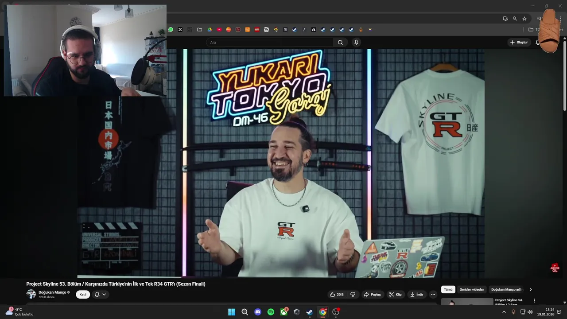Open Steam from the taskbar
The width and height of the screenshot is (567, 319).
(x=310, y=312)
